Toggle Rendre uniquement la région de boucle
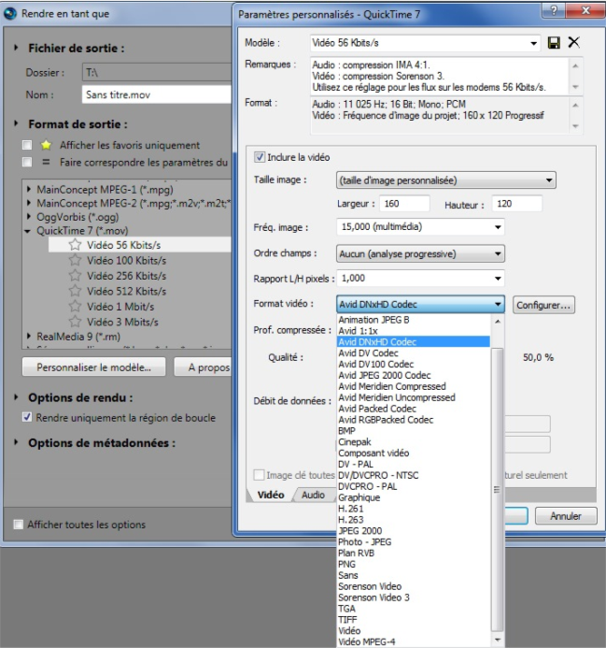 click(x=27, y=417)
